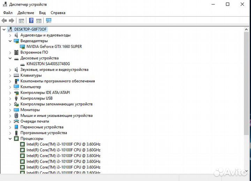The image size is (251, 181).
Task: Click the Back arrow in the toolbar
Action: coord(4,20)
